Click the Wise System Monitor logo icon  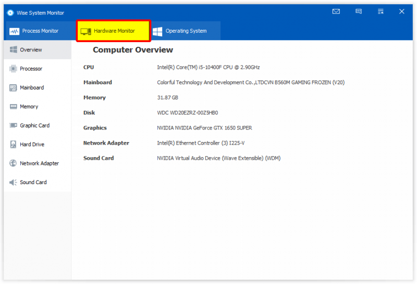coord(10,12)
